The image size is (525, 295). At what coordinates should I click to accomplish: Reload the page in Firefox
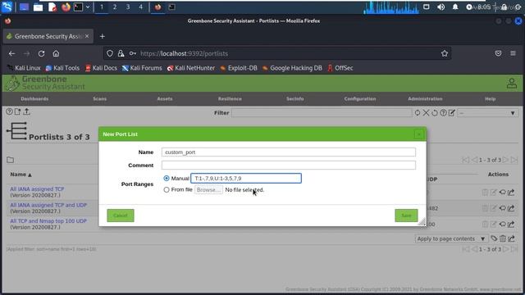pyautogui.click(x=41, y=53)
